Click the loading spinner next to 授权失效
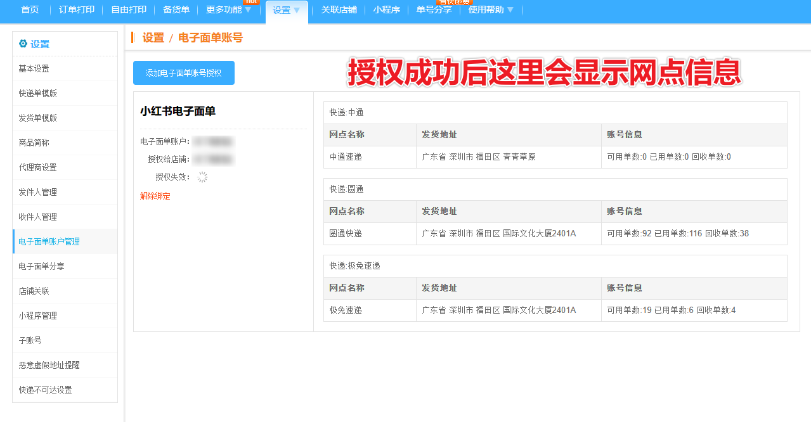This screenshot has width=811, height=422. click(202, 177)
